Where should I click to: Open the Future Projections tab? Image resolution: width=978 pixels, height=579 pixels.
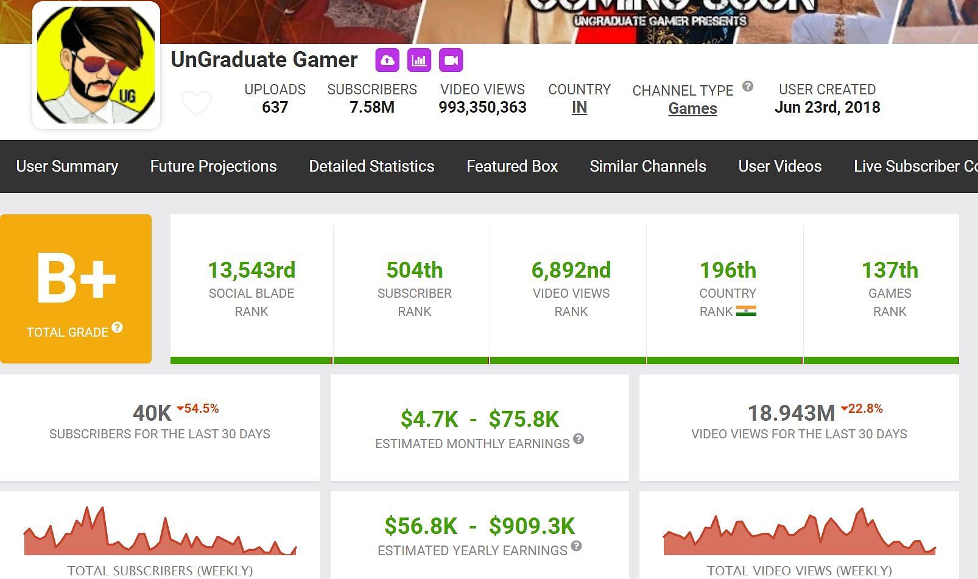[213, 166]
